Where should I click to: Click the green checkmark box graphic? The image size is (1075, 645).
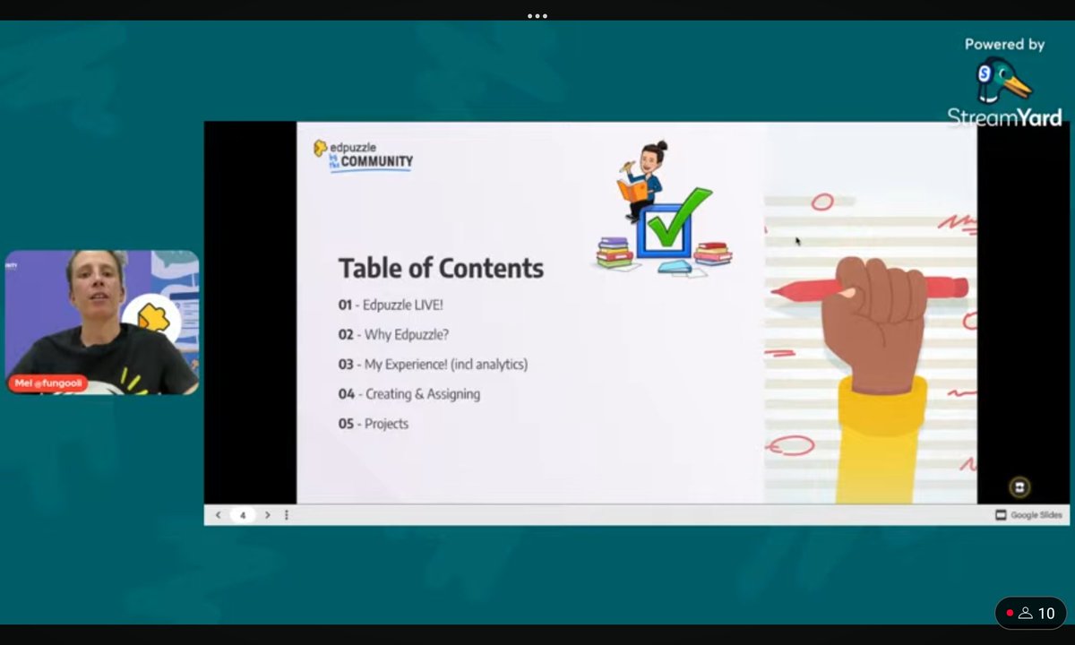point(674,224)
